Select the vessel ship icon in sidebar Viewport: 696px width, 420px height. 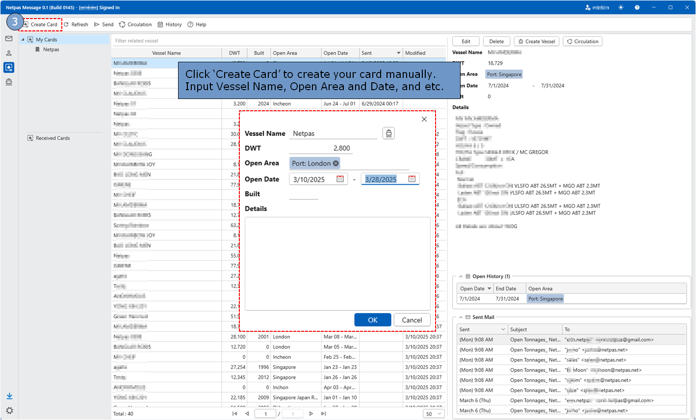pos(9,82)
